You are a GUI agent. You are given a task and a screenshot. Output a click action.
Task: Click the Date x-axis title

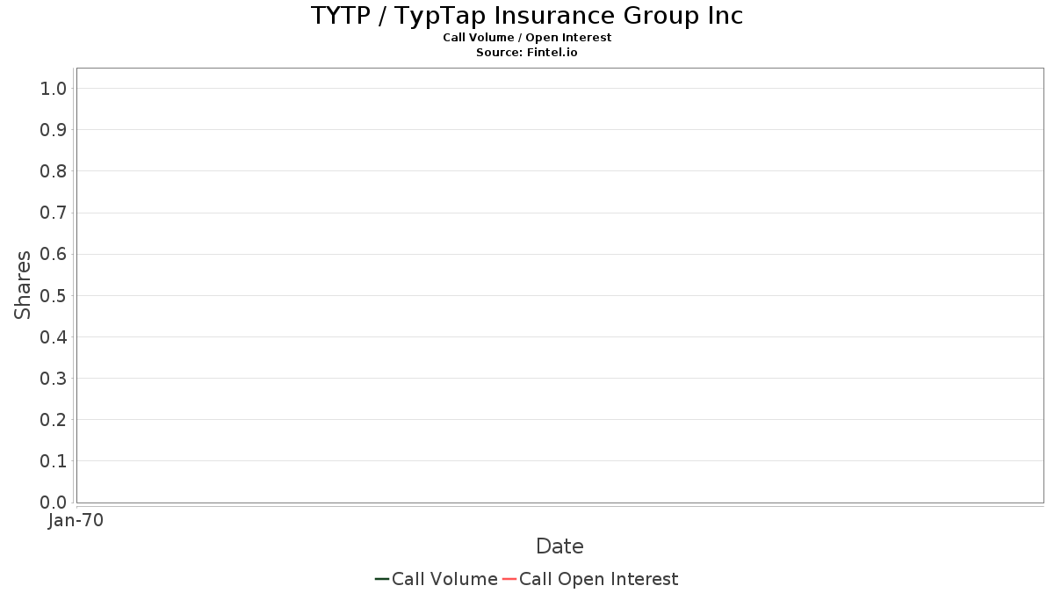(x=559, y=546)
